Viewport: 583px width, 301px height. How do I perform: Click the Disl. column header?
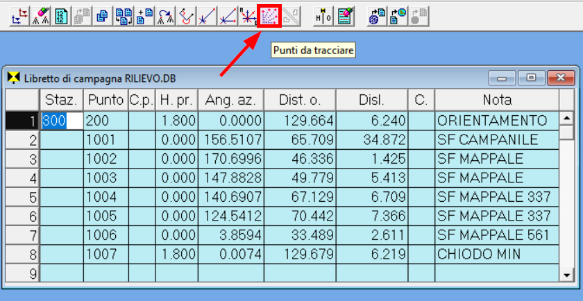(372, 100)
